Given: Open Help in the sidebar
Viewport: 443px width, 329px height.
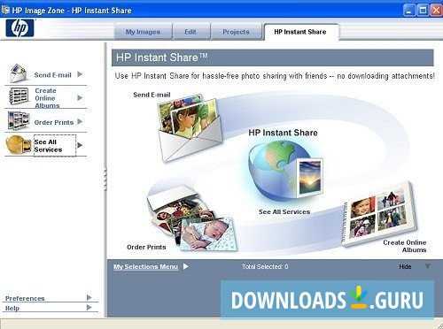Looking at the screenshot, I should point(12,309).
